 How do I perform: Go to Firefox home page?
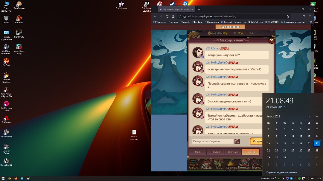tap(173, 16)
